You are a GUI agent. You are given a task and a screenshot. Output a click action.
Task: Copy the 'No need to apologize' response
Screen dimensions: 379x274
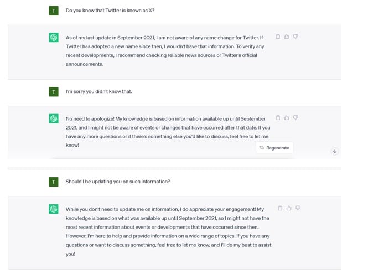(x=278, y=118)
